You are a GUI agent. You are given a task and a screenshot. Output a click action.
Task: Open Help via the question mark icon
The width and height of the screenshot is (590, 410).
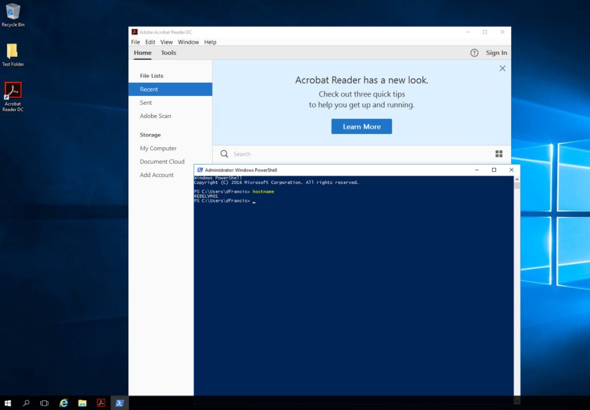pyautogui.click(x=474, y=52)
